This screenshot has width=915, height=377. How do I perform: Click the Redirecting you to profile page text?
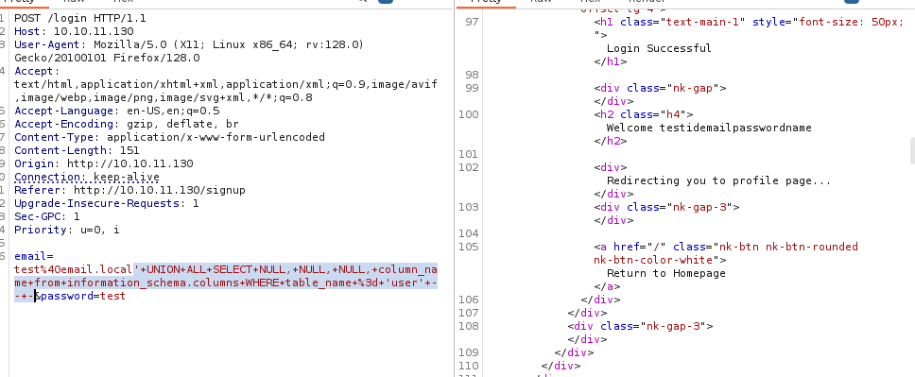[x=719, y=180]
